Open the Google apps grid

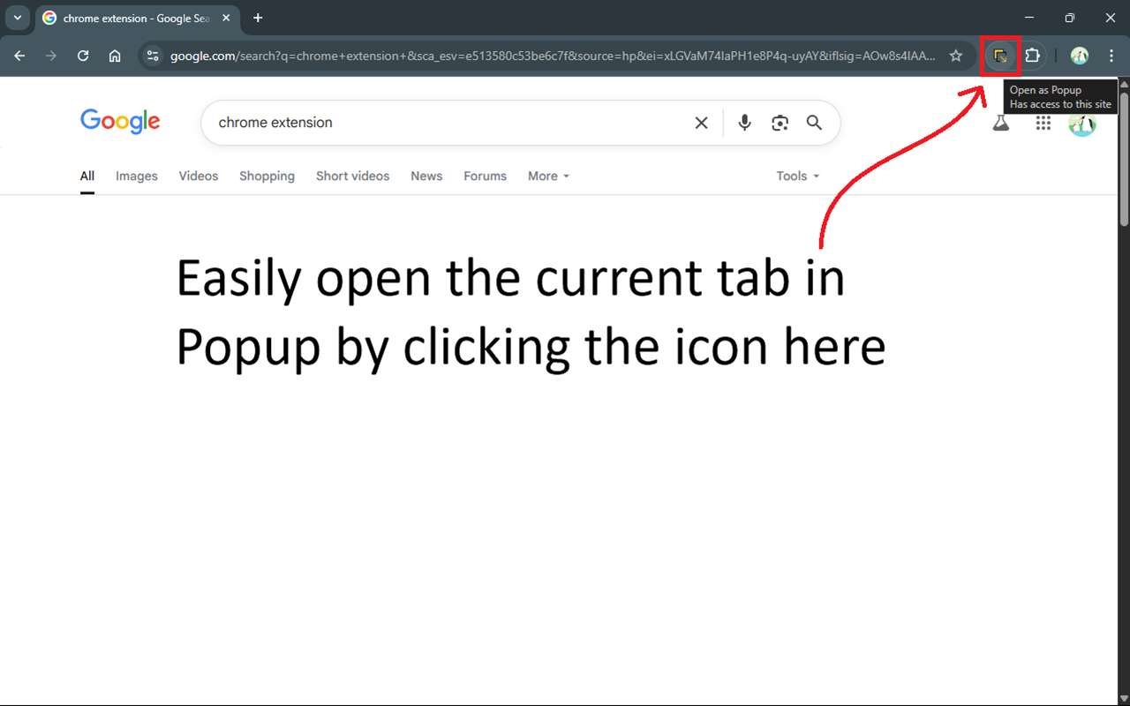click(x=1043, y=123)
